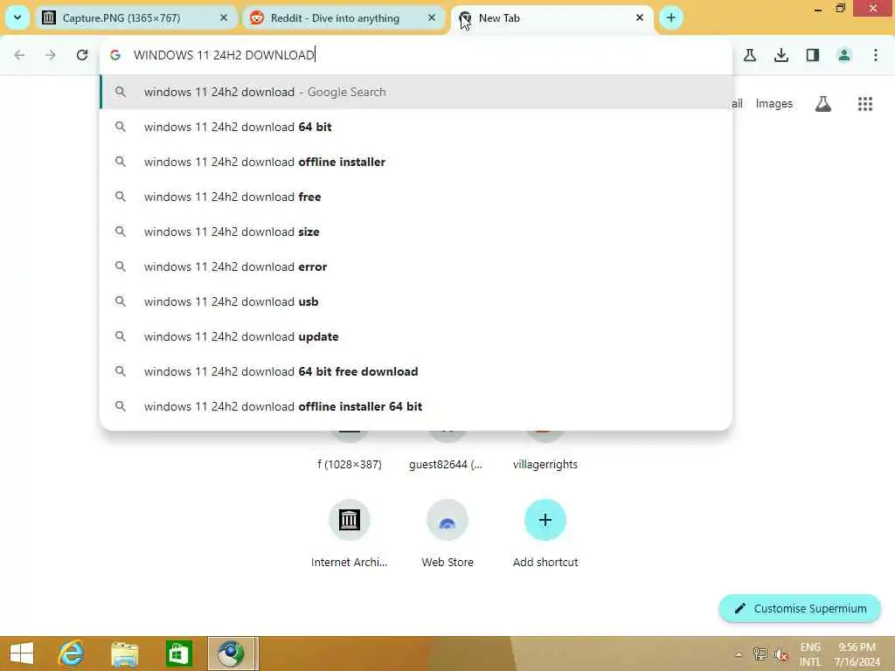The height and width of the screenshot is (671, 895).
Task: Select suggestion ending with 'free'
Action: click(416, 197)
